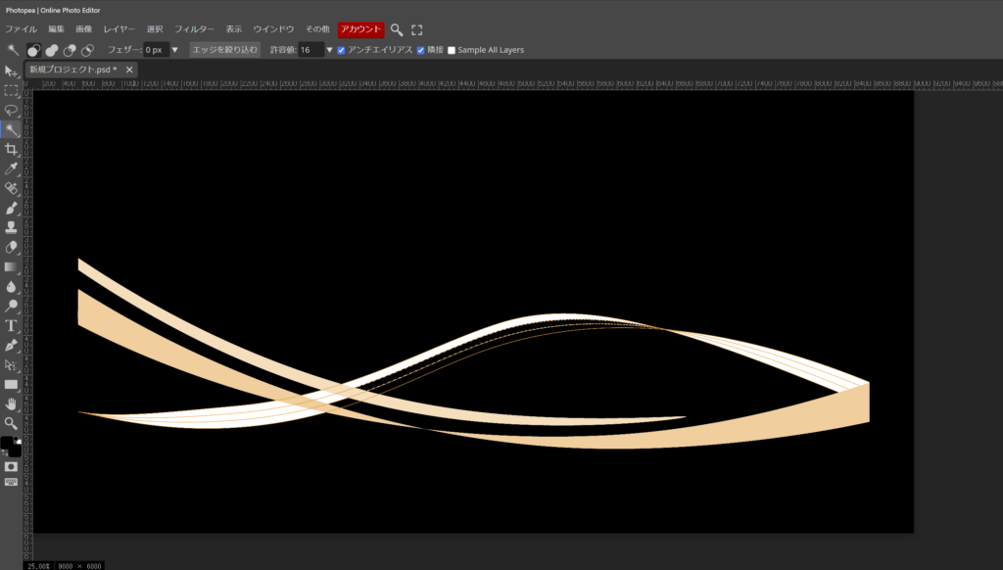
Task: Toggle Quick Mask mode icon
Action: point(11,466)
